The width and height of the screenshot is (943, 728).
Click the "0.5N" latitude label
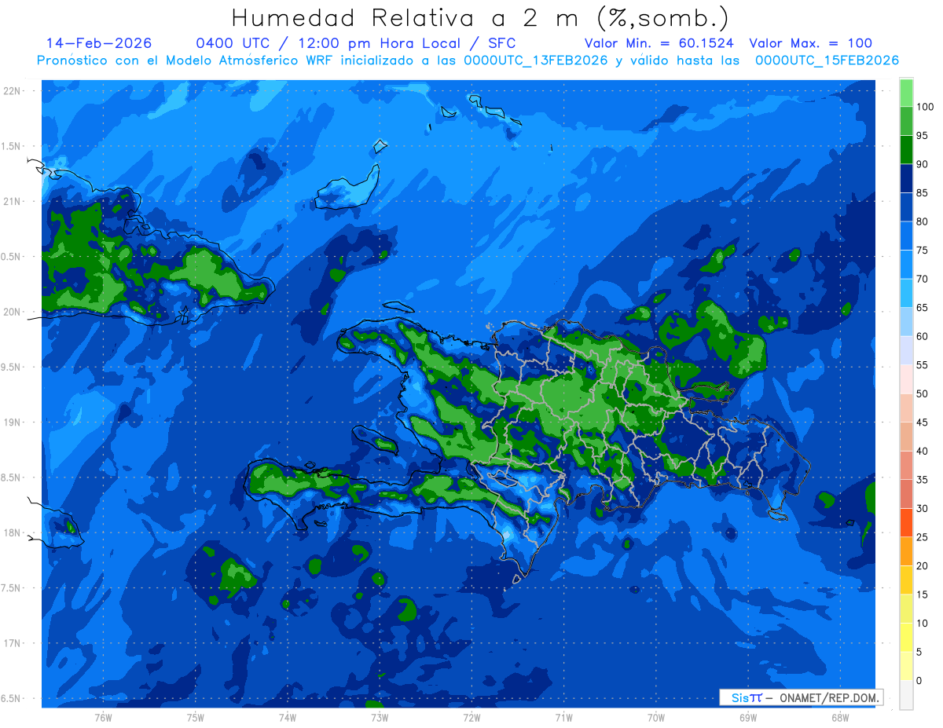[x=12, y=257]
